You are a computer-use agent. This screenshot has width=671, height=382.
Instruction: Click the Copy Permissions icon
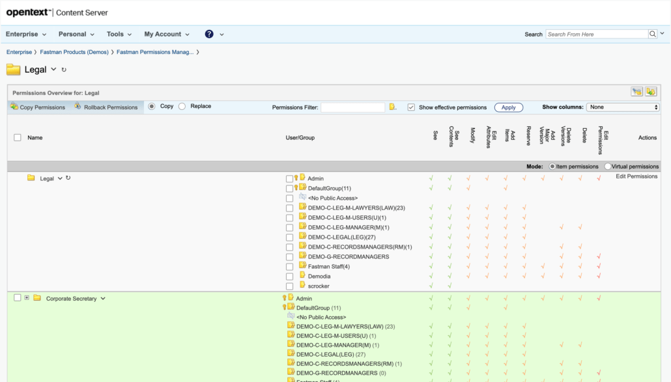tap(14, 106)
